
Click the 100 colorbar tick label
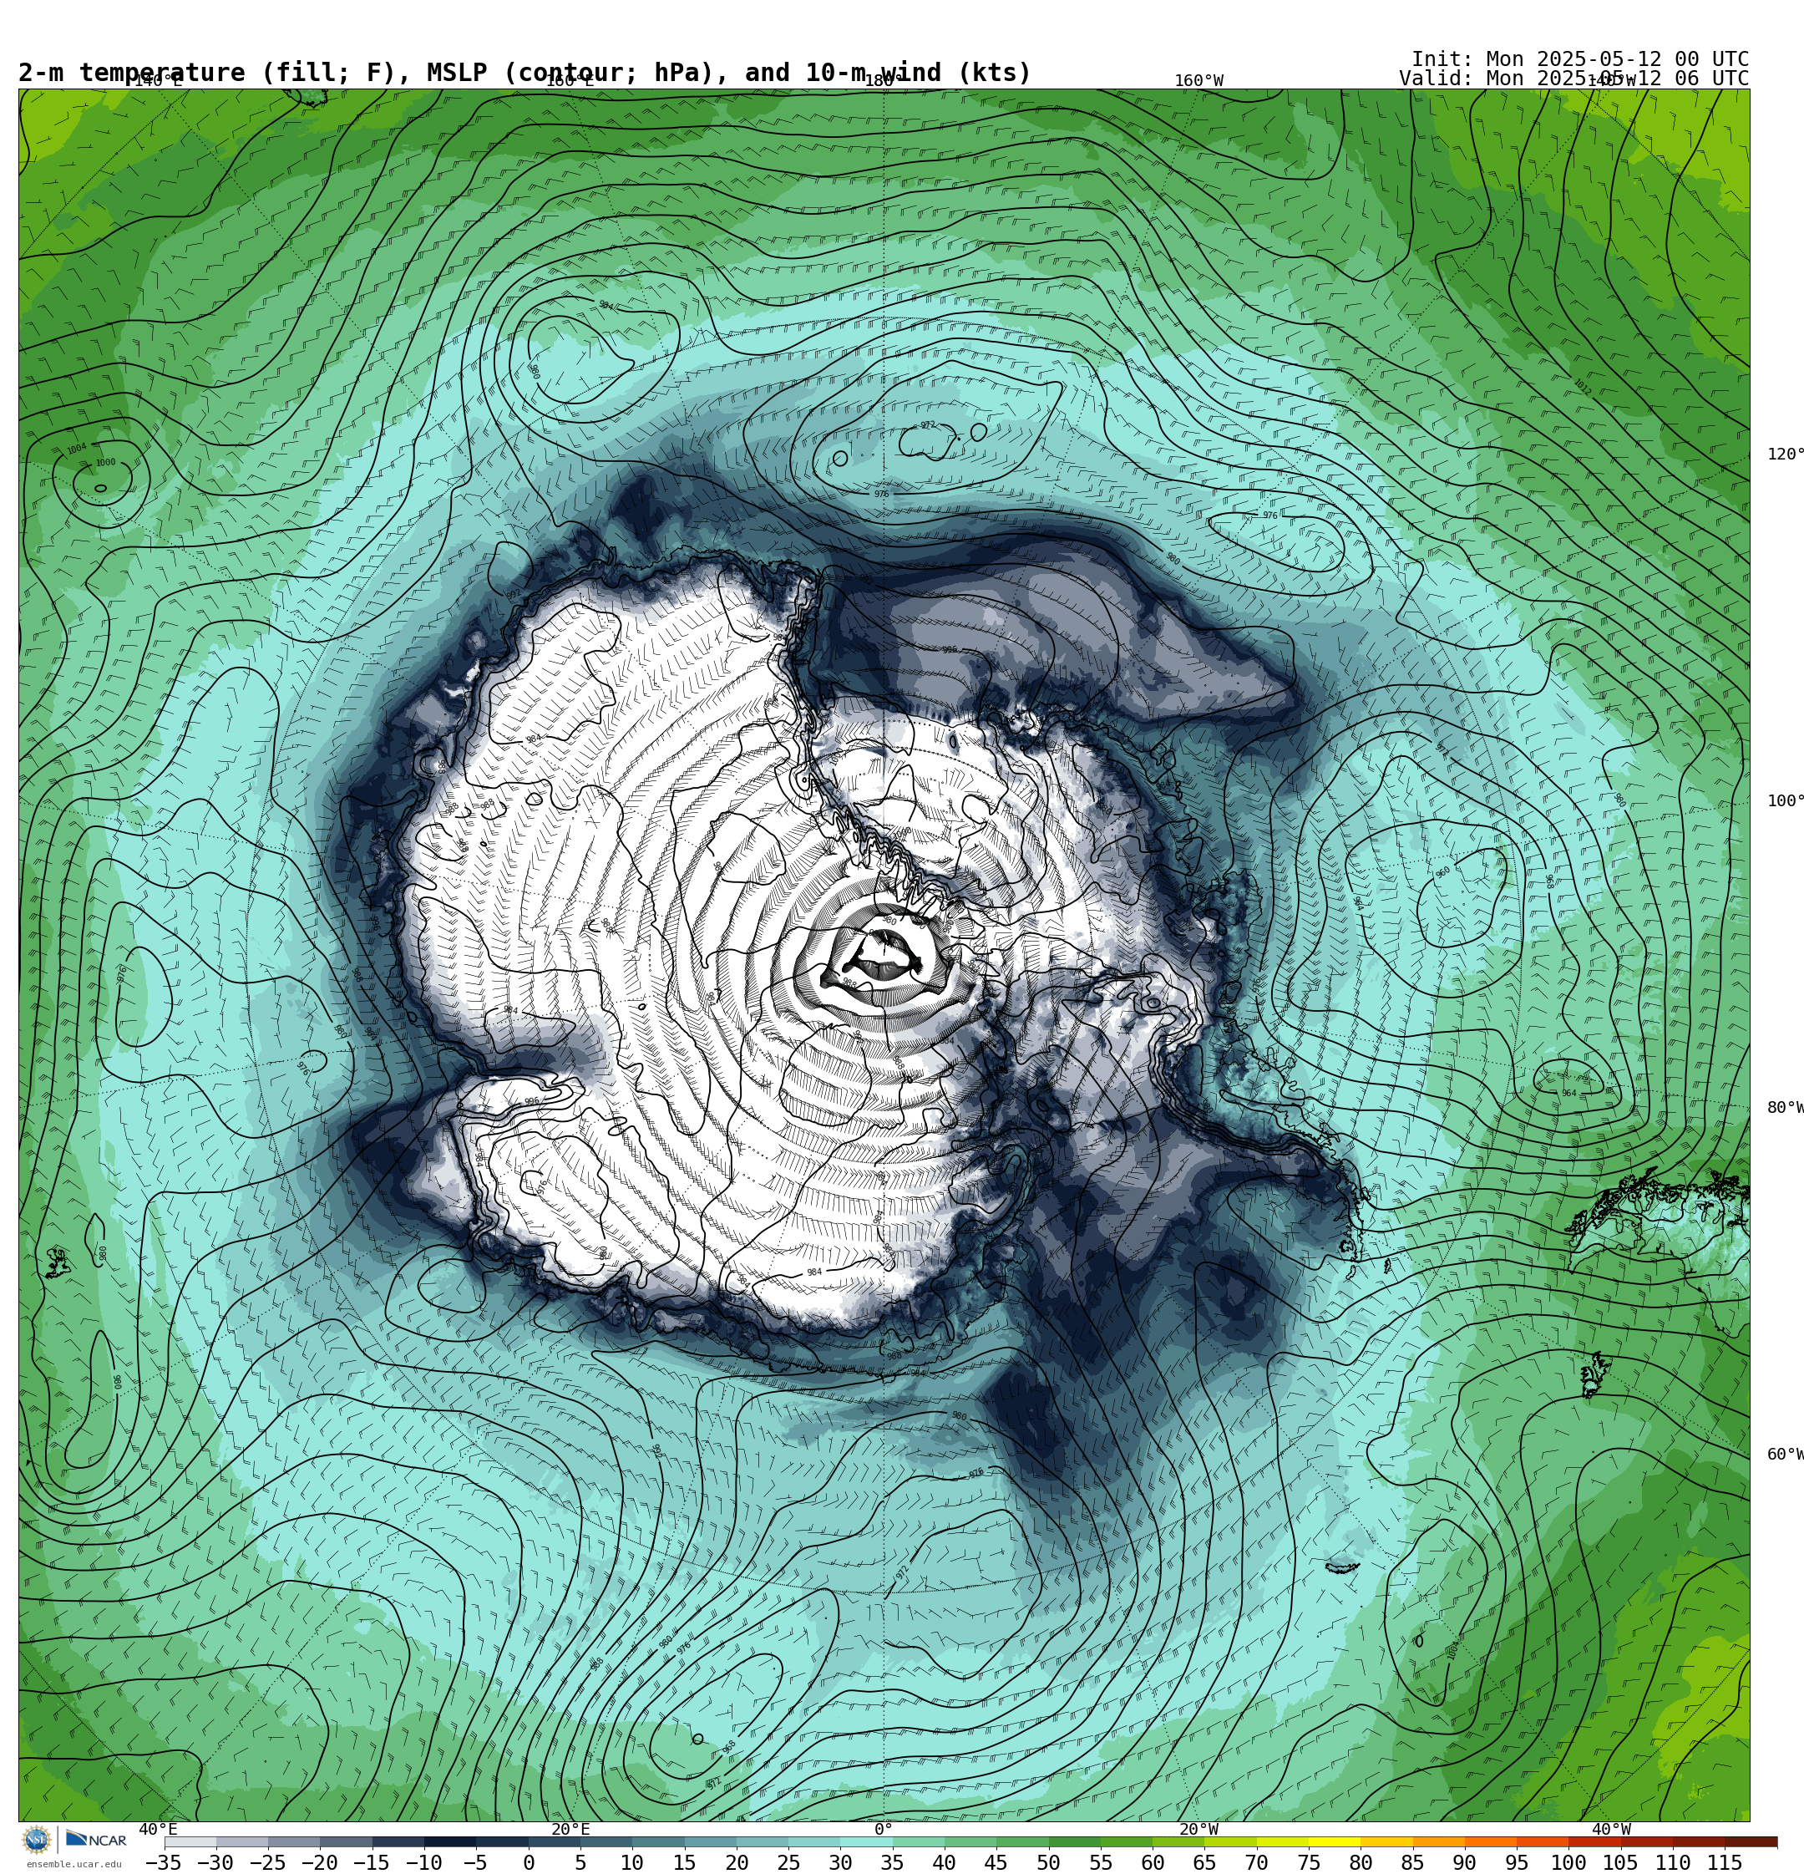[1568, 1862]
